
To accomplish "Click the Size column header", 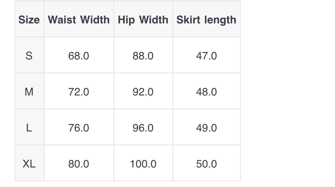I will coord(29,20).
